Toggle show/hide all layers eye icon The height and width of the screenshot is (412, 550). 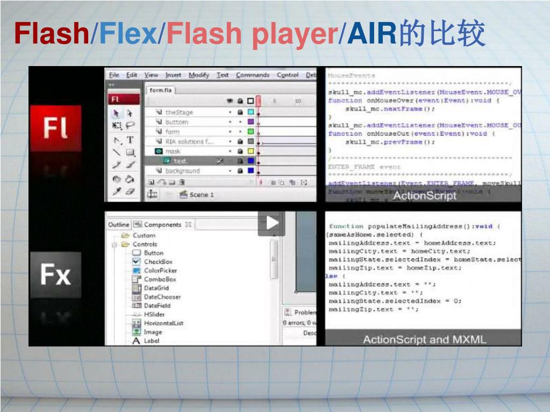click(x=230, y=101)
